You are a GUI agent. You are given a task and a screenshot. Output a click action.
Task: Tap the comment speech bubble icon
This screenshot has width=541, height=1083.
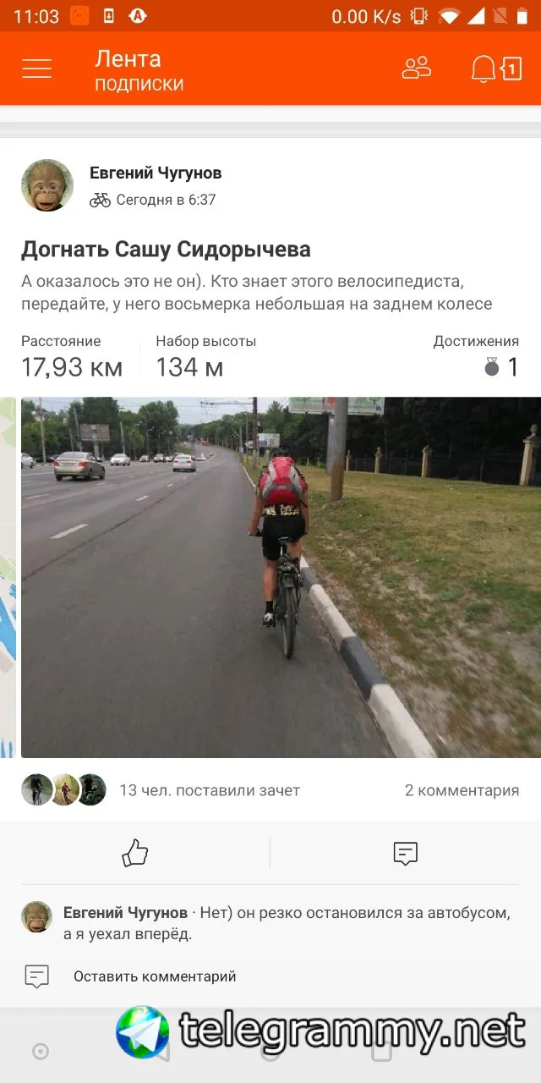coord(406,854)
